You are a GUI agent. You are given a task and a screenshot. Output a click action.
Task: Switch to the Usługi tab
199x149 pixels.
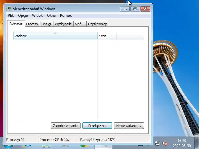tap(46, 24)
